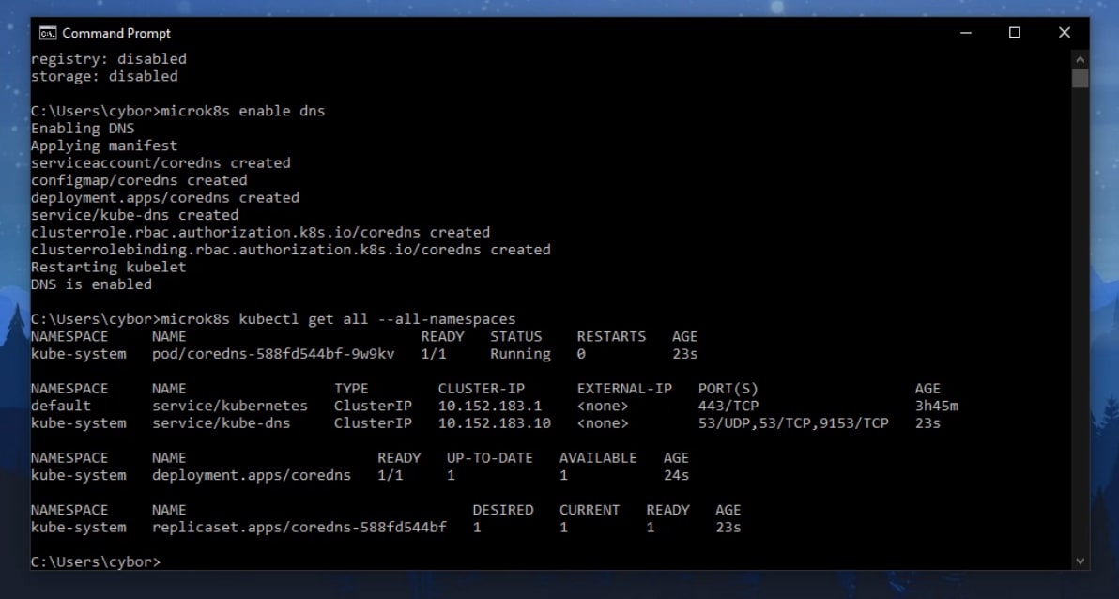The width and height of the screenshot is (1119, 599).
Task: Click the 'CLUSTER-IP' column header
Action: 482,389
